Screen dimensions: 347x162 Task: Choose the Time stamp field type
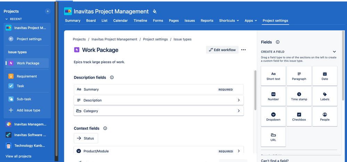(299, 96)
